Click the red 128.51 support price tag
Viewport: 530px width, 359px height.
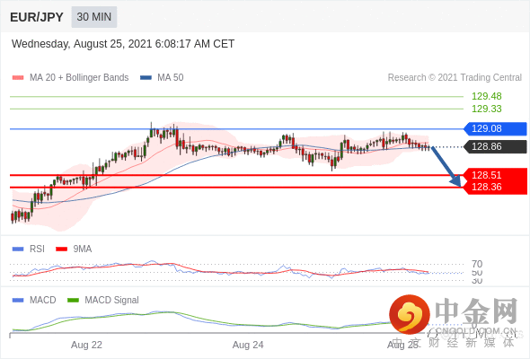[495, 175]
